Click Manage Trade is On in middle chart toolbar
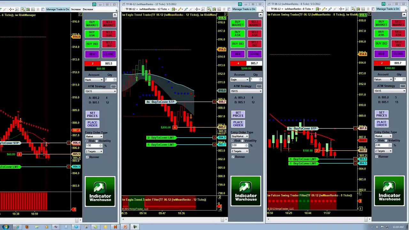Image resolution: width=409 pixels, height=230 pixels. 244,9
